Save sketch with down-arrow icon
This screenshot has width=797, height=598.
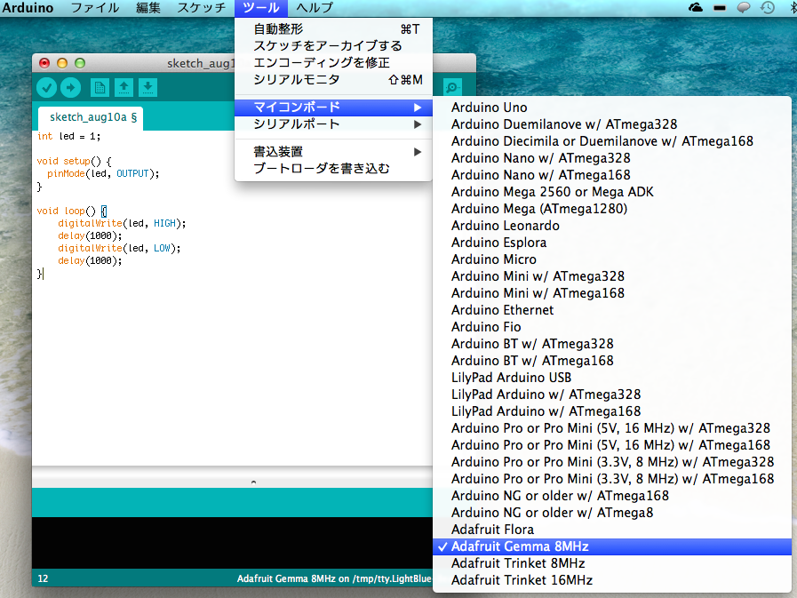[x=147, y=87]
